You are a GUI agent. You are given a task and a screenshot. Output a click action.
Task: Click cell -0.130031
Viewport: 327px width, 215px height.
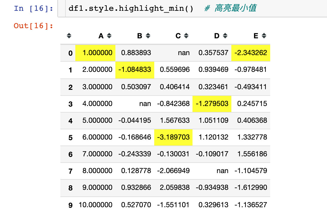(x=173, y=154)
